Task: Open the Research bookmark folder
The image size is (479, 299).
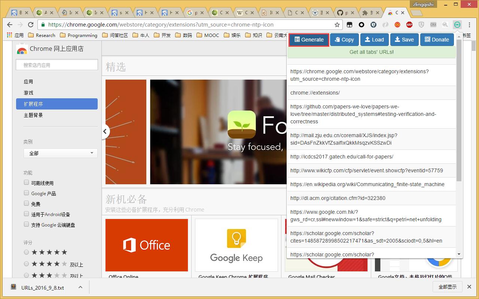Action: (x=42, y=35)
